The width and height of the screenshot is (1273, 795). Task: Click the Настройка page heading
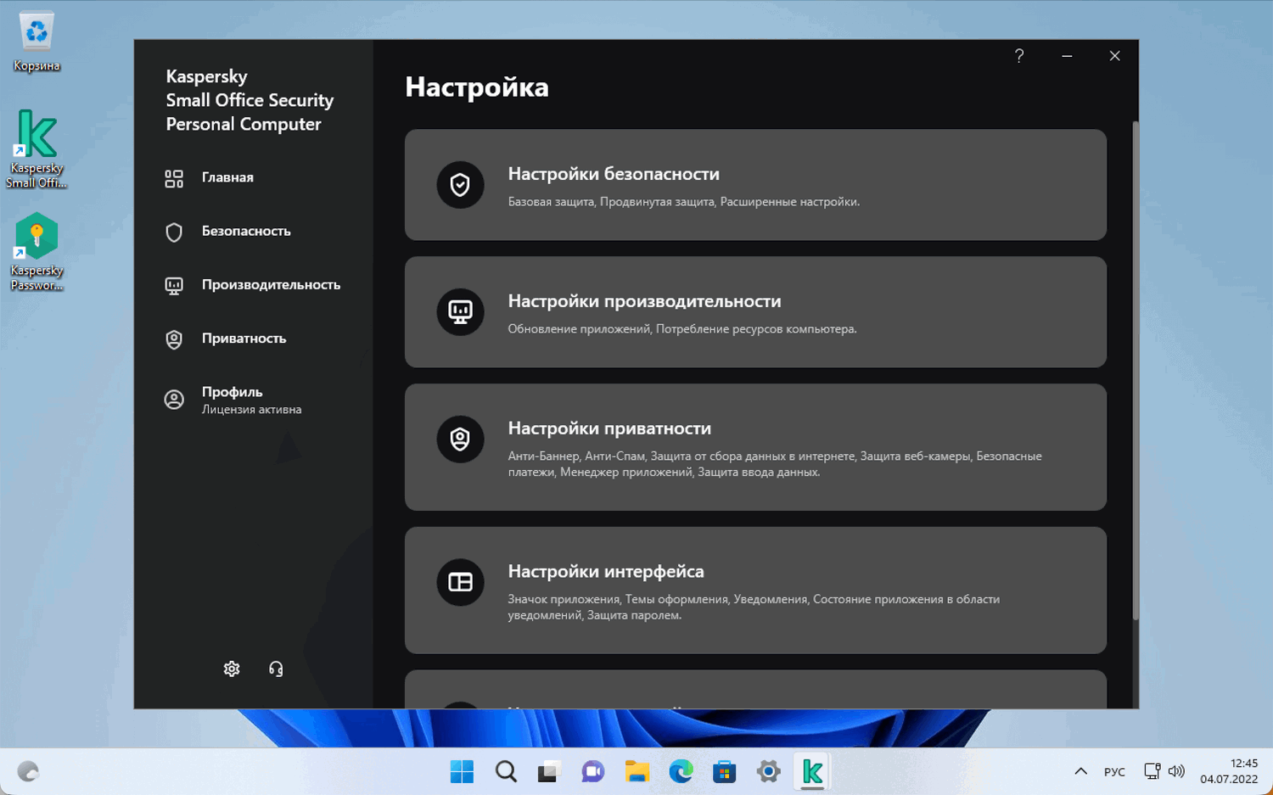coord(477,87)
